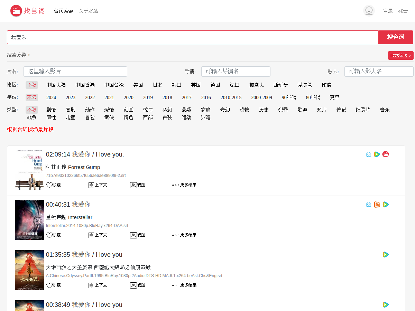The image size is (415, 311).
Task: Click the smiley avatar icon in the header
Action: pos(369,11)
